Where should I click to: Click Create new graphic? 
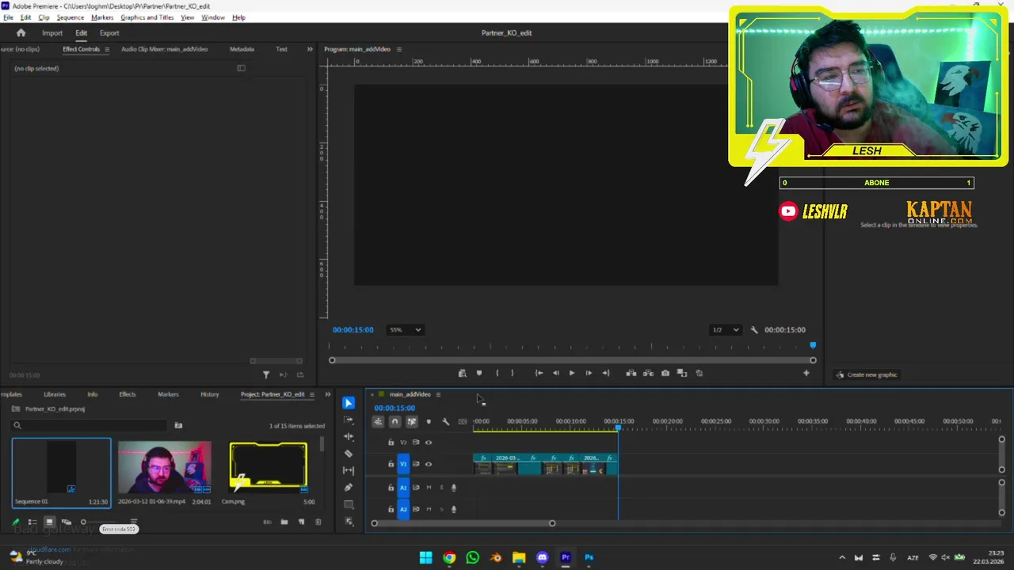click(x=867, y=374)
